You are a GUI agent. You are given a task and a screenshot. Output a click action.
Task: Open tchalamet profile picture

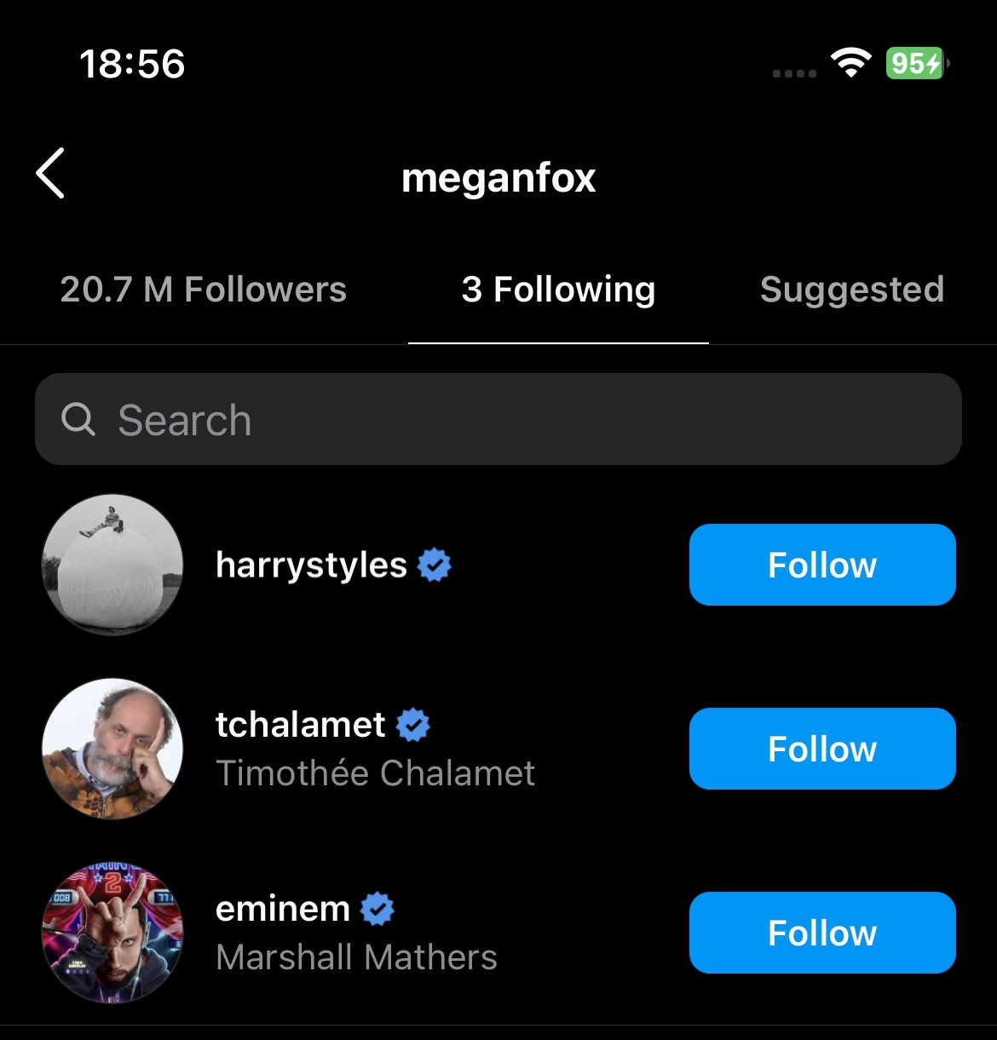[x=112, y=749]
